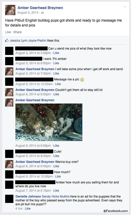Like the 'I want. Pic amber' comment
Screen dimensions: 131x215
pyautogui.click(x=56, y=63)
